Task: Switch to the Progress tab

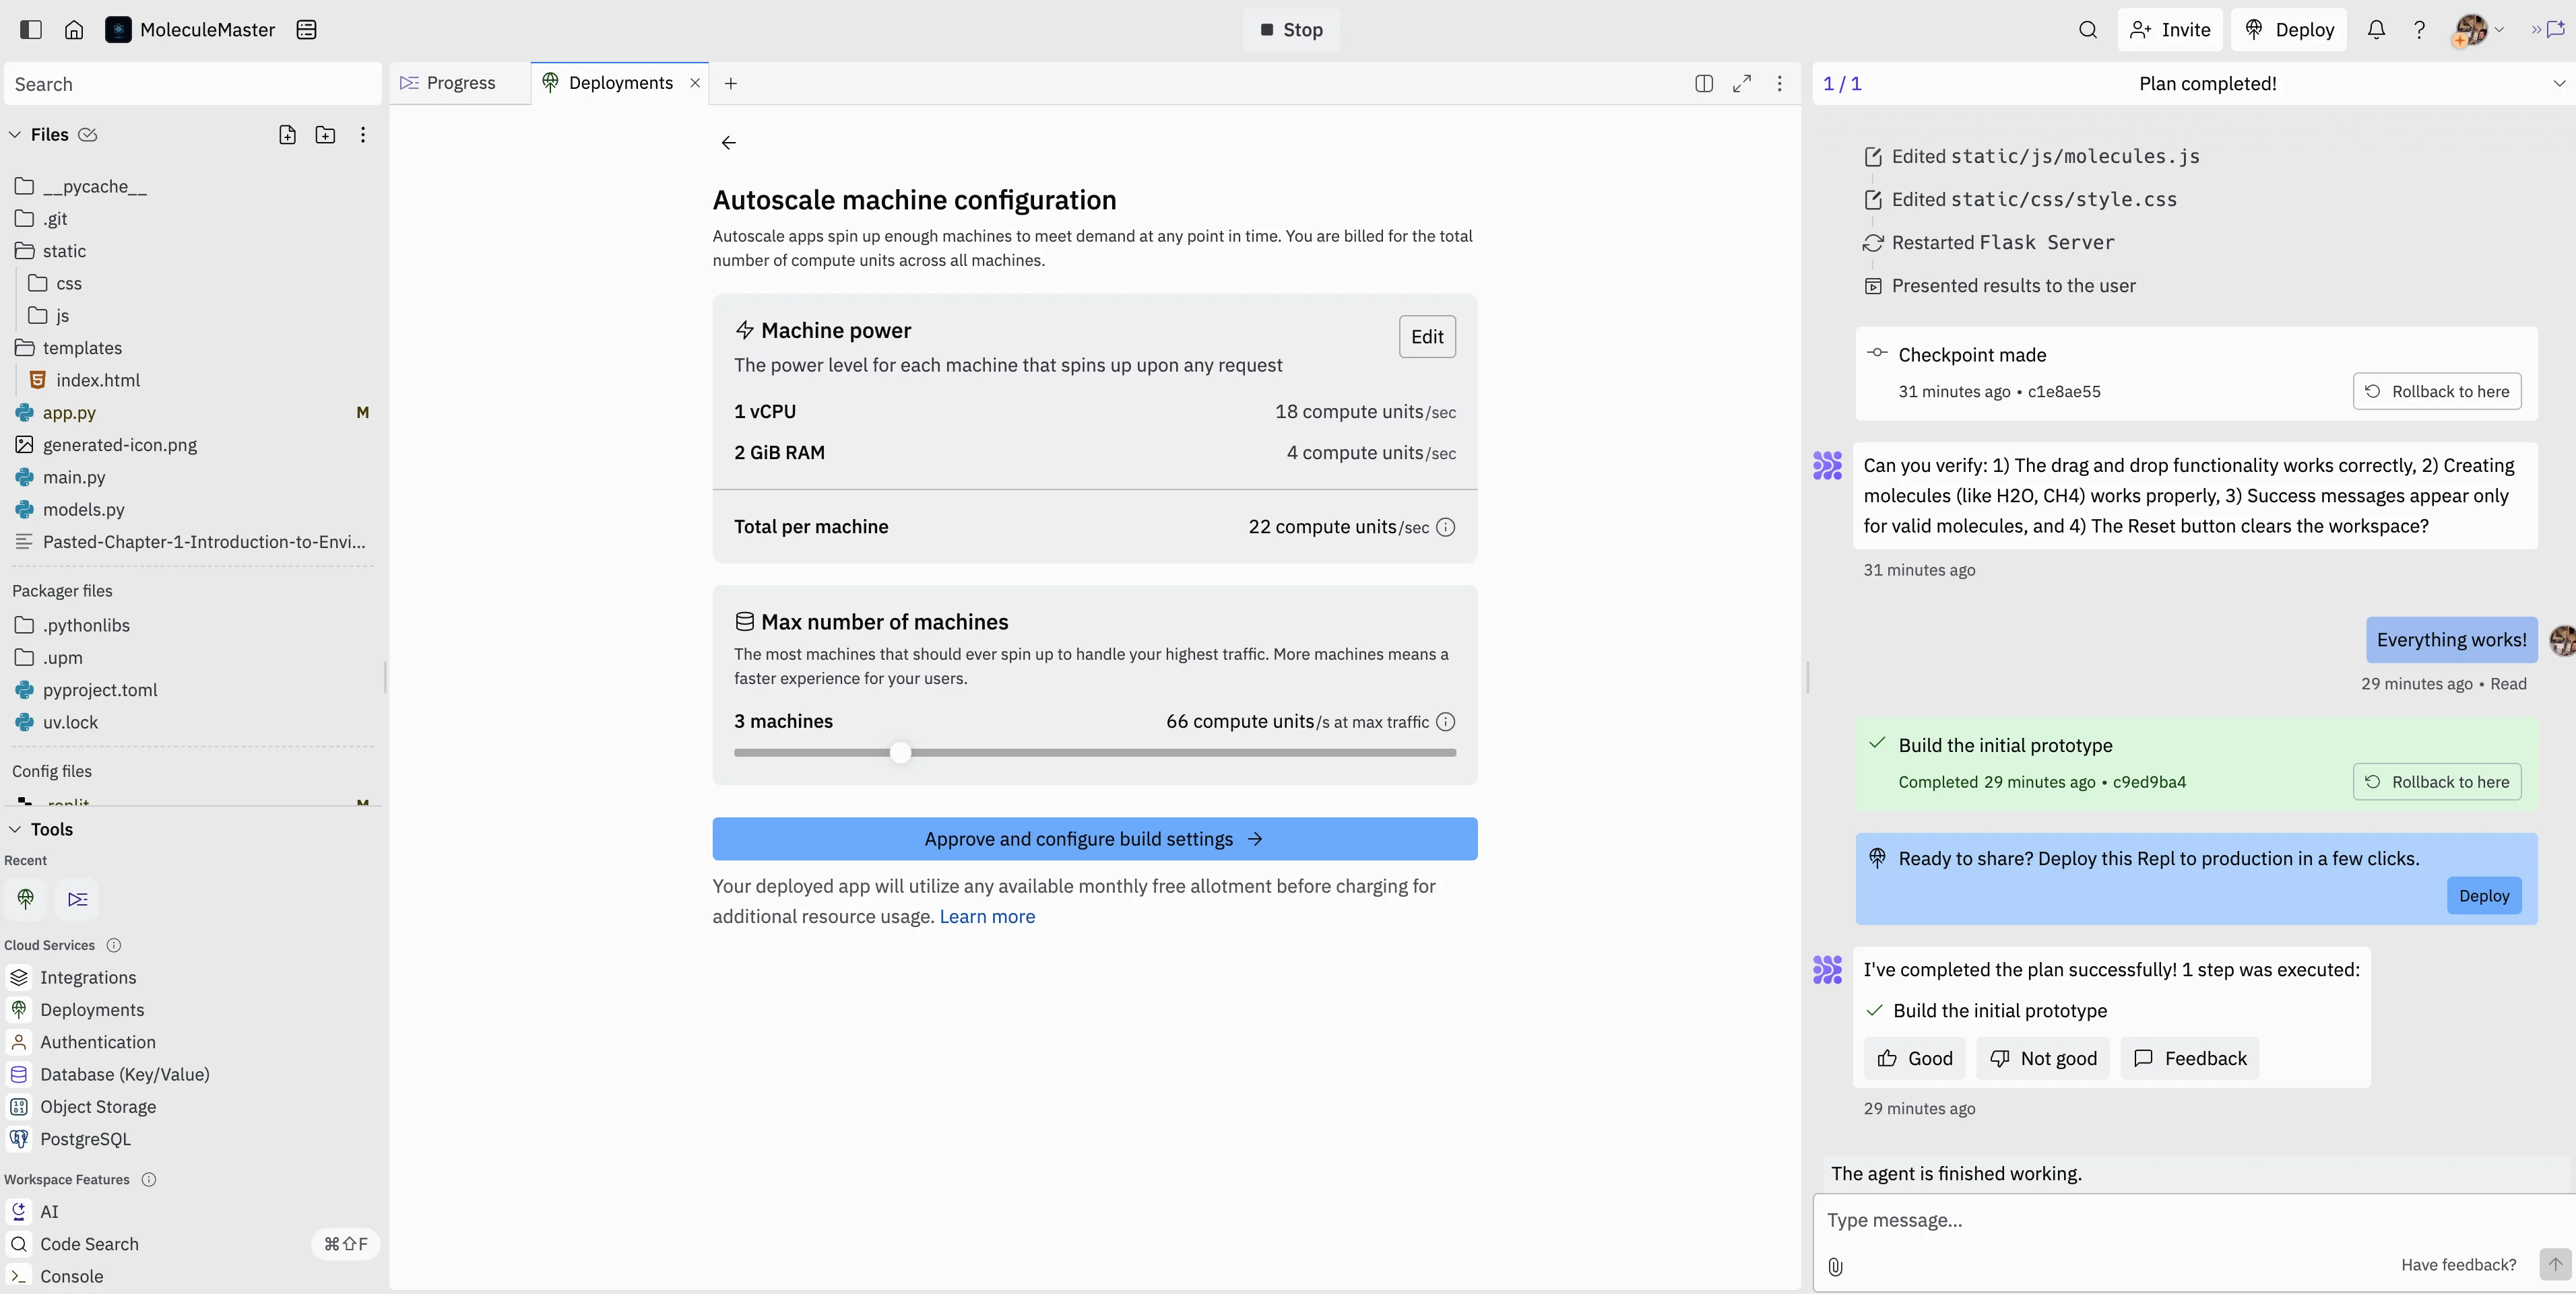Action: pos(460,83)
